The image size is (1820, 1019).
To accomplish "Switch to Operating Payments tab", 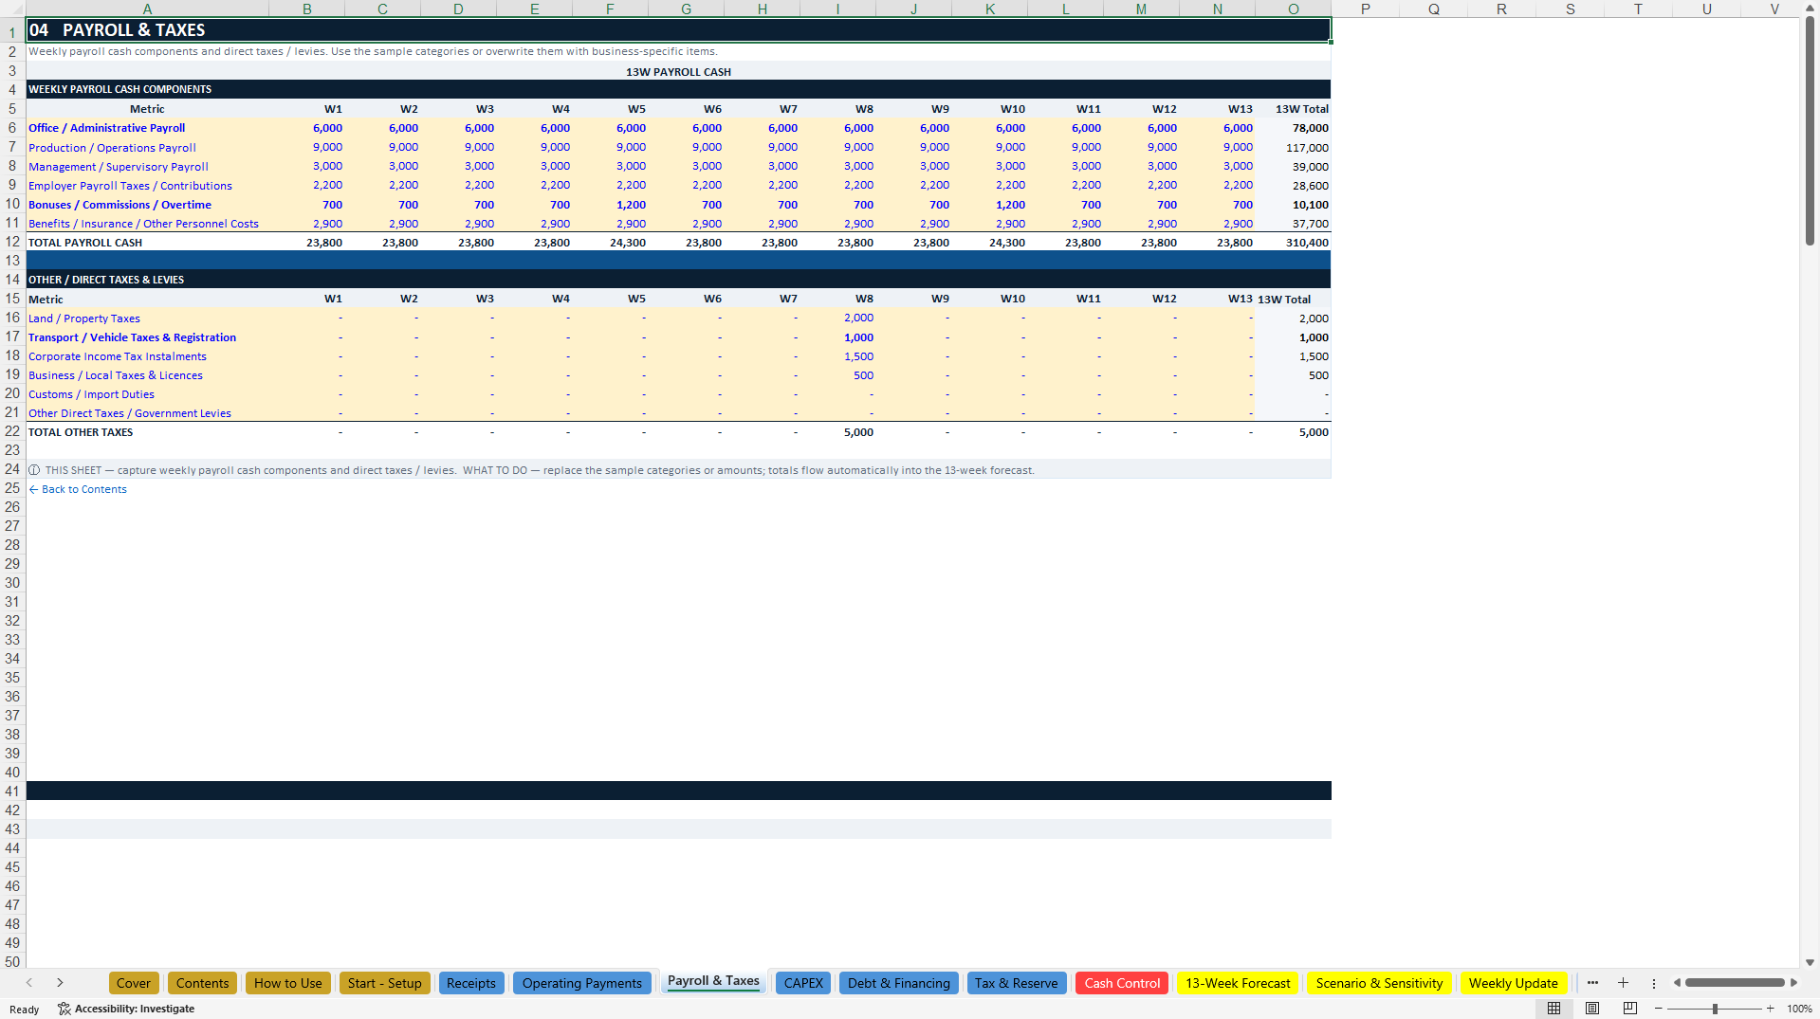I will 582,983.
